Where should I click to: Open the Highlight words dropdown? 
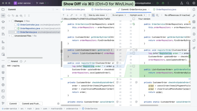(x=137, y=15)
